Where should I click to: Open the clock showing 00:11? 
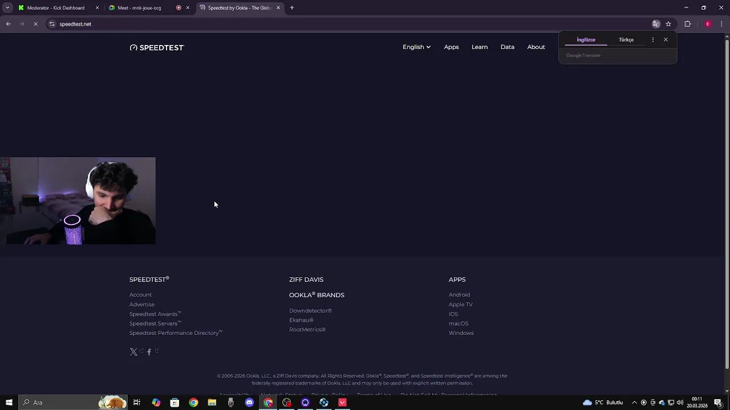point(697,403)
